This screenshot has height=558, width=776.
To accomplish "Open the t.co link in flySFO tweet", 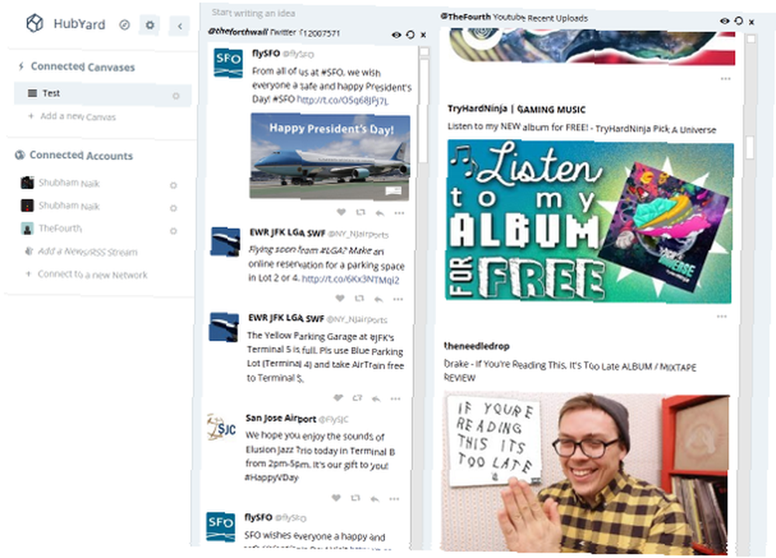I will point(342,100).
